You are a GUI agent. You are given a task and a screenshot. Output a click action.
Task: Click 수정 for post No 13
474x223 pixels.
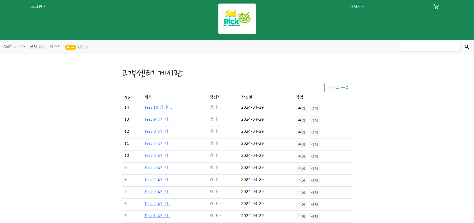pos(301,120)
